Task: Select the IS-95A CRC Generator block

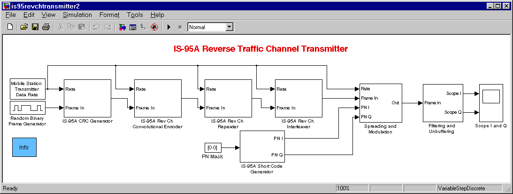Action: (x=88, y=98)
